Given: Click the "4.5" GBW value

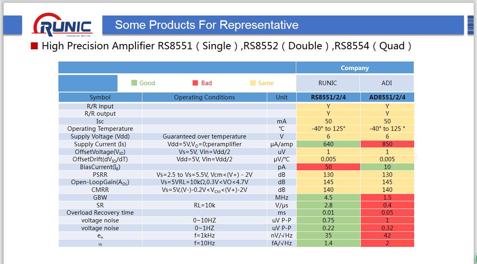Looking at the screenshot, I should click(328, 198).
